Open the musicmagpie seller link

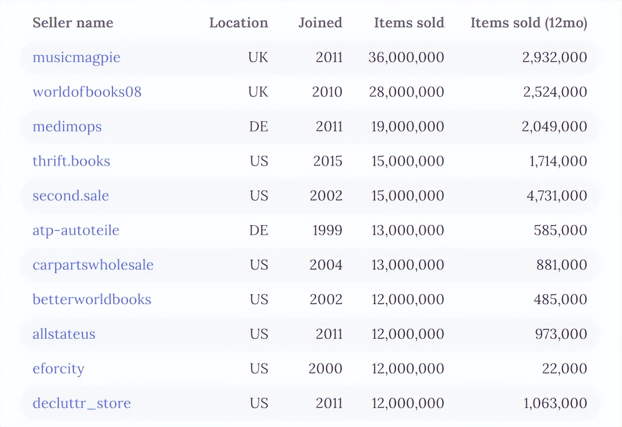[76, 57]
